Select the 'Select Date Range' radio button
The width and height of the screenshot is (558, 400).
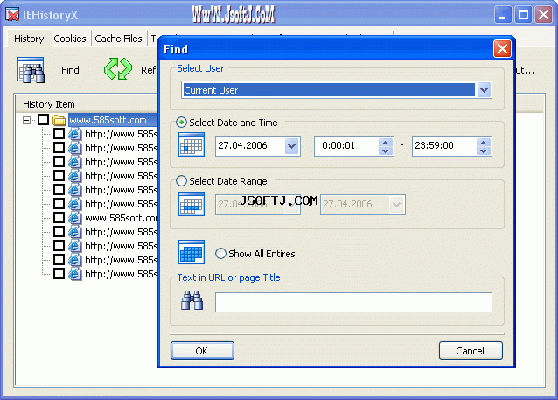pos(182,181)
